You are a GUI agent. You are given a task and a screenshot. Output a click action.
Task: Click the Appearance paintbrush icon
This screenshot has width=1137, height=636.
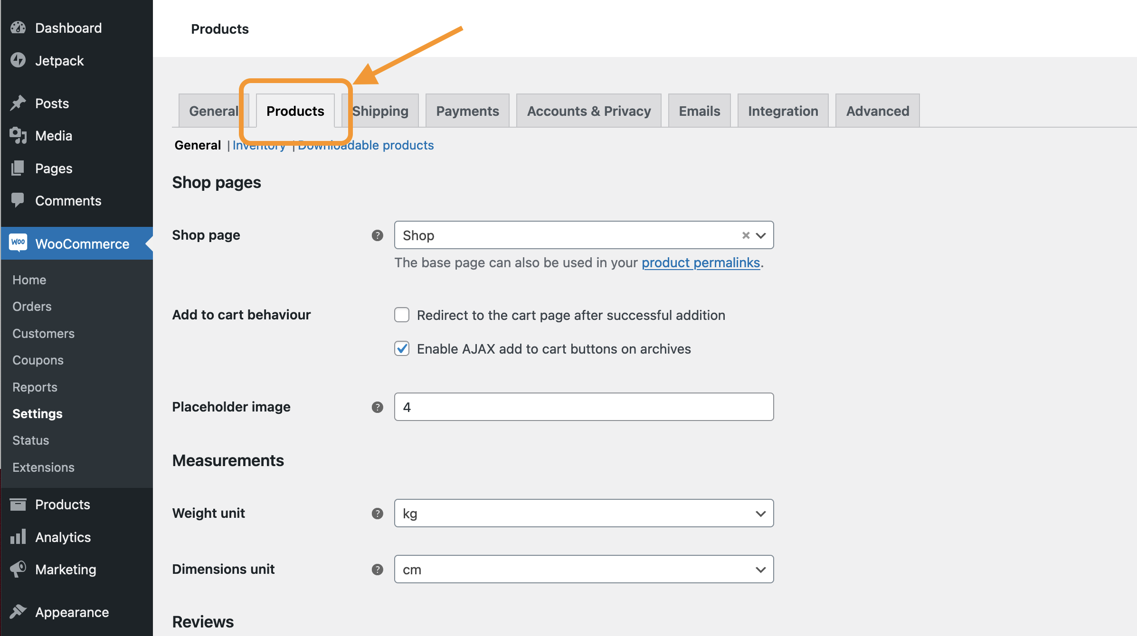[x=18, y=612]
